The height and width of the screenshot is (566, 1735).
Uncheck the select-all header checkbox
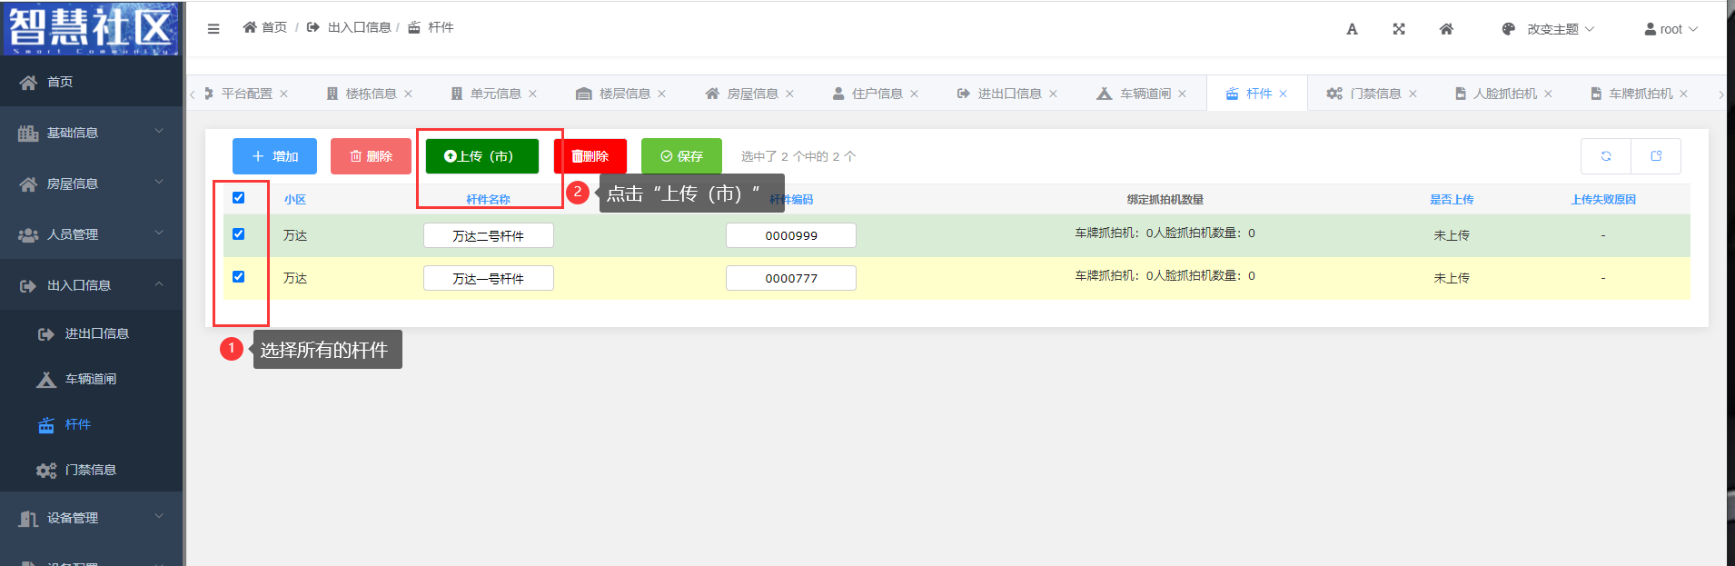coord(239,198)
